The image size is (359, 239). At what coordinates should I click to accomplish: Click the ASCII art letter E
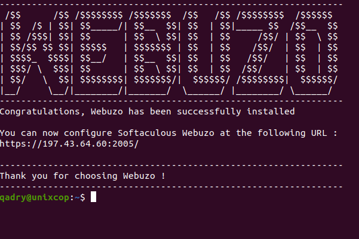click(x=97, y=53)
